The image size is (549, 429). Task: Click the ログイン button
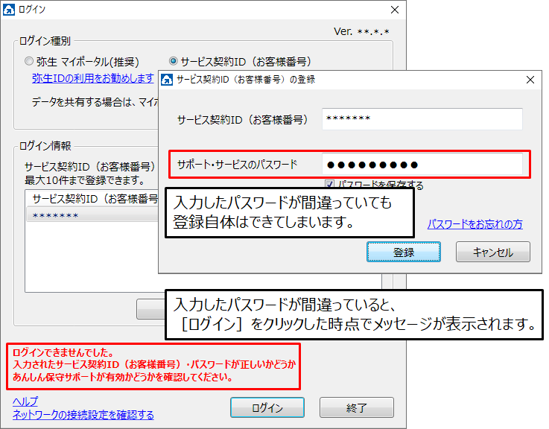pyautogui.click(x=267, y=407)
